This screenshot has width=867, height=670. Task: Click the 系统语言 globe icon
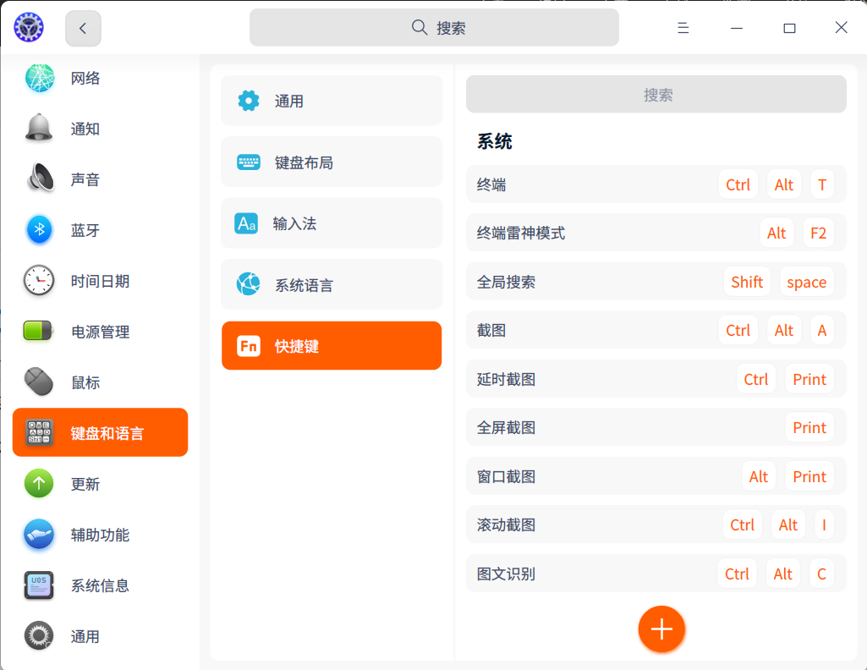[x=249, y=284]
